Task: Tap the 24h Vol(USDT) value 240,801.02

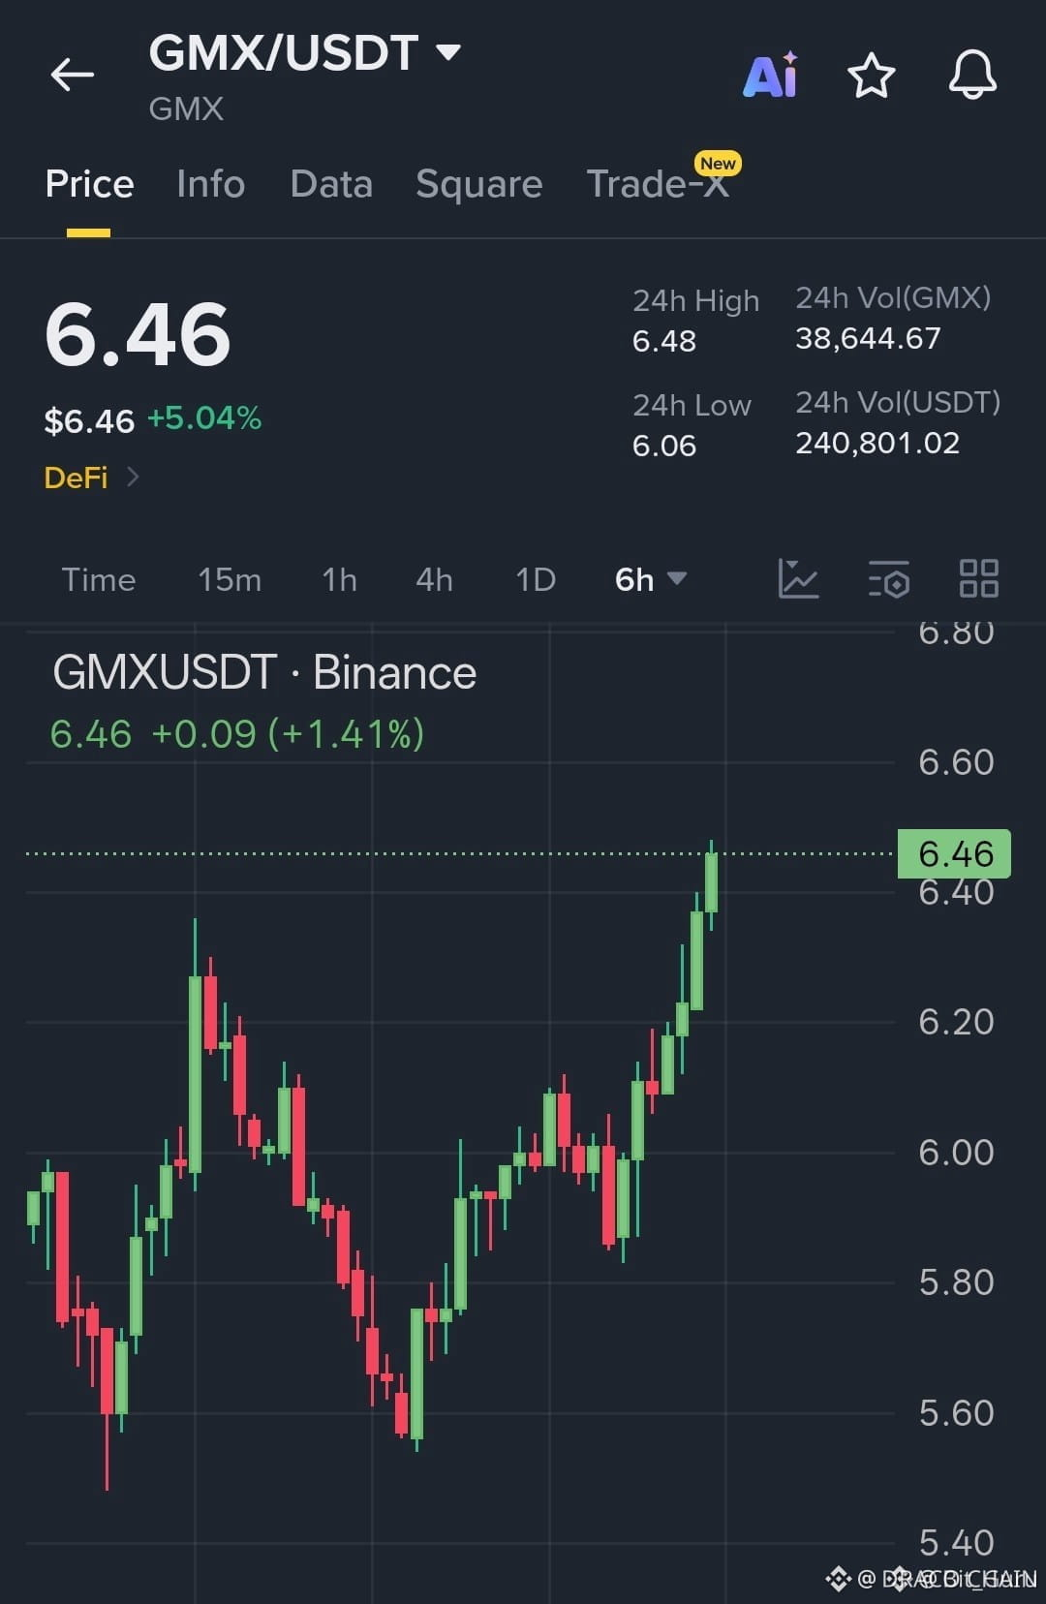Action: [877, 443]
